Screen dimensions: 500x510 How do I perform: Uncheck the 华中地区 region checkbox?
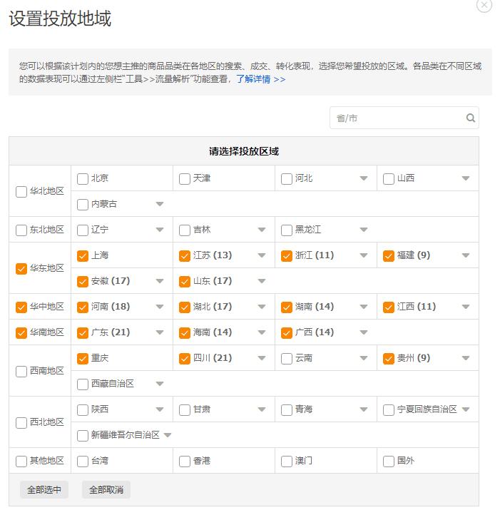click(x=21, y=307)
